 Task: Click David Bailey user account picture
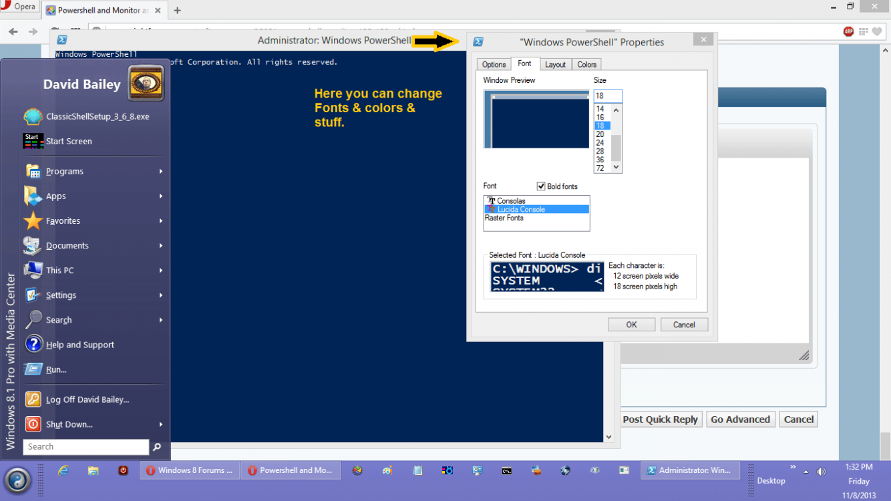point(146,83)
